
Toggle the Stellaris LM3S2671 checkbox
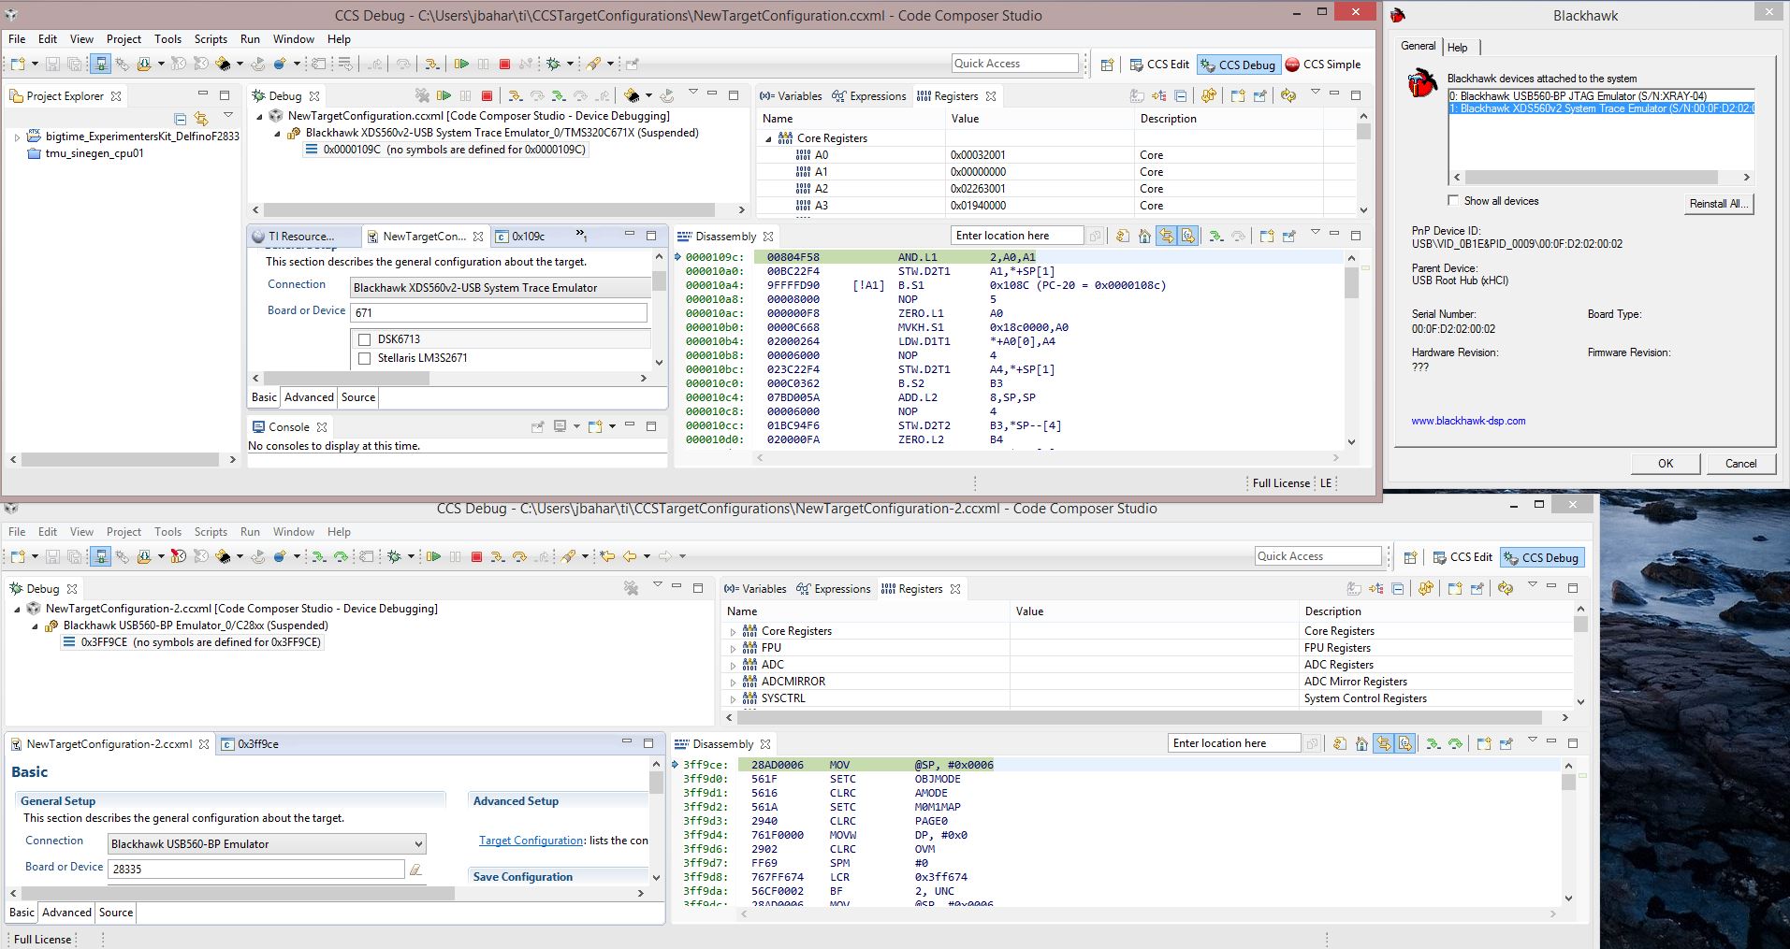(x=365, y=358)
